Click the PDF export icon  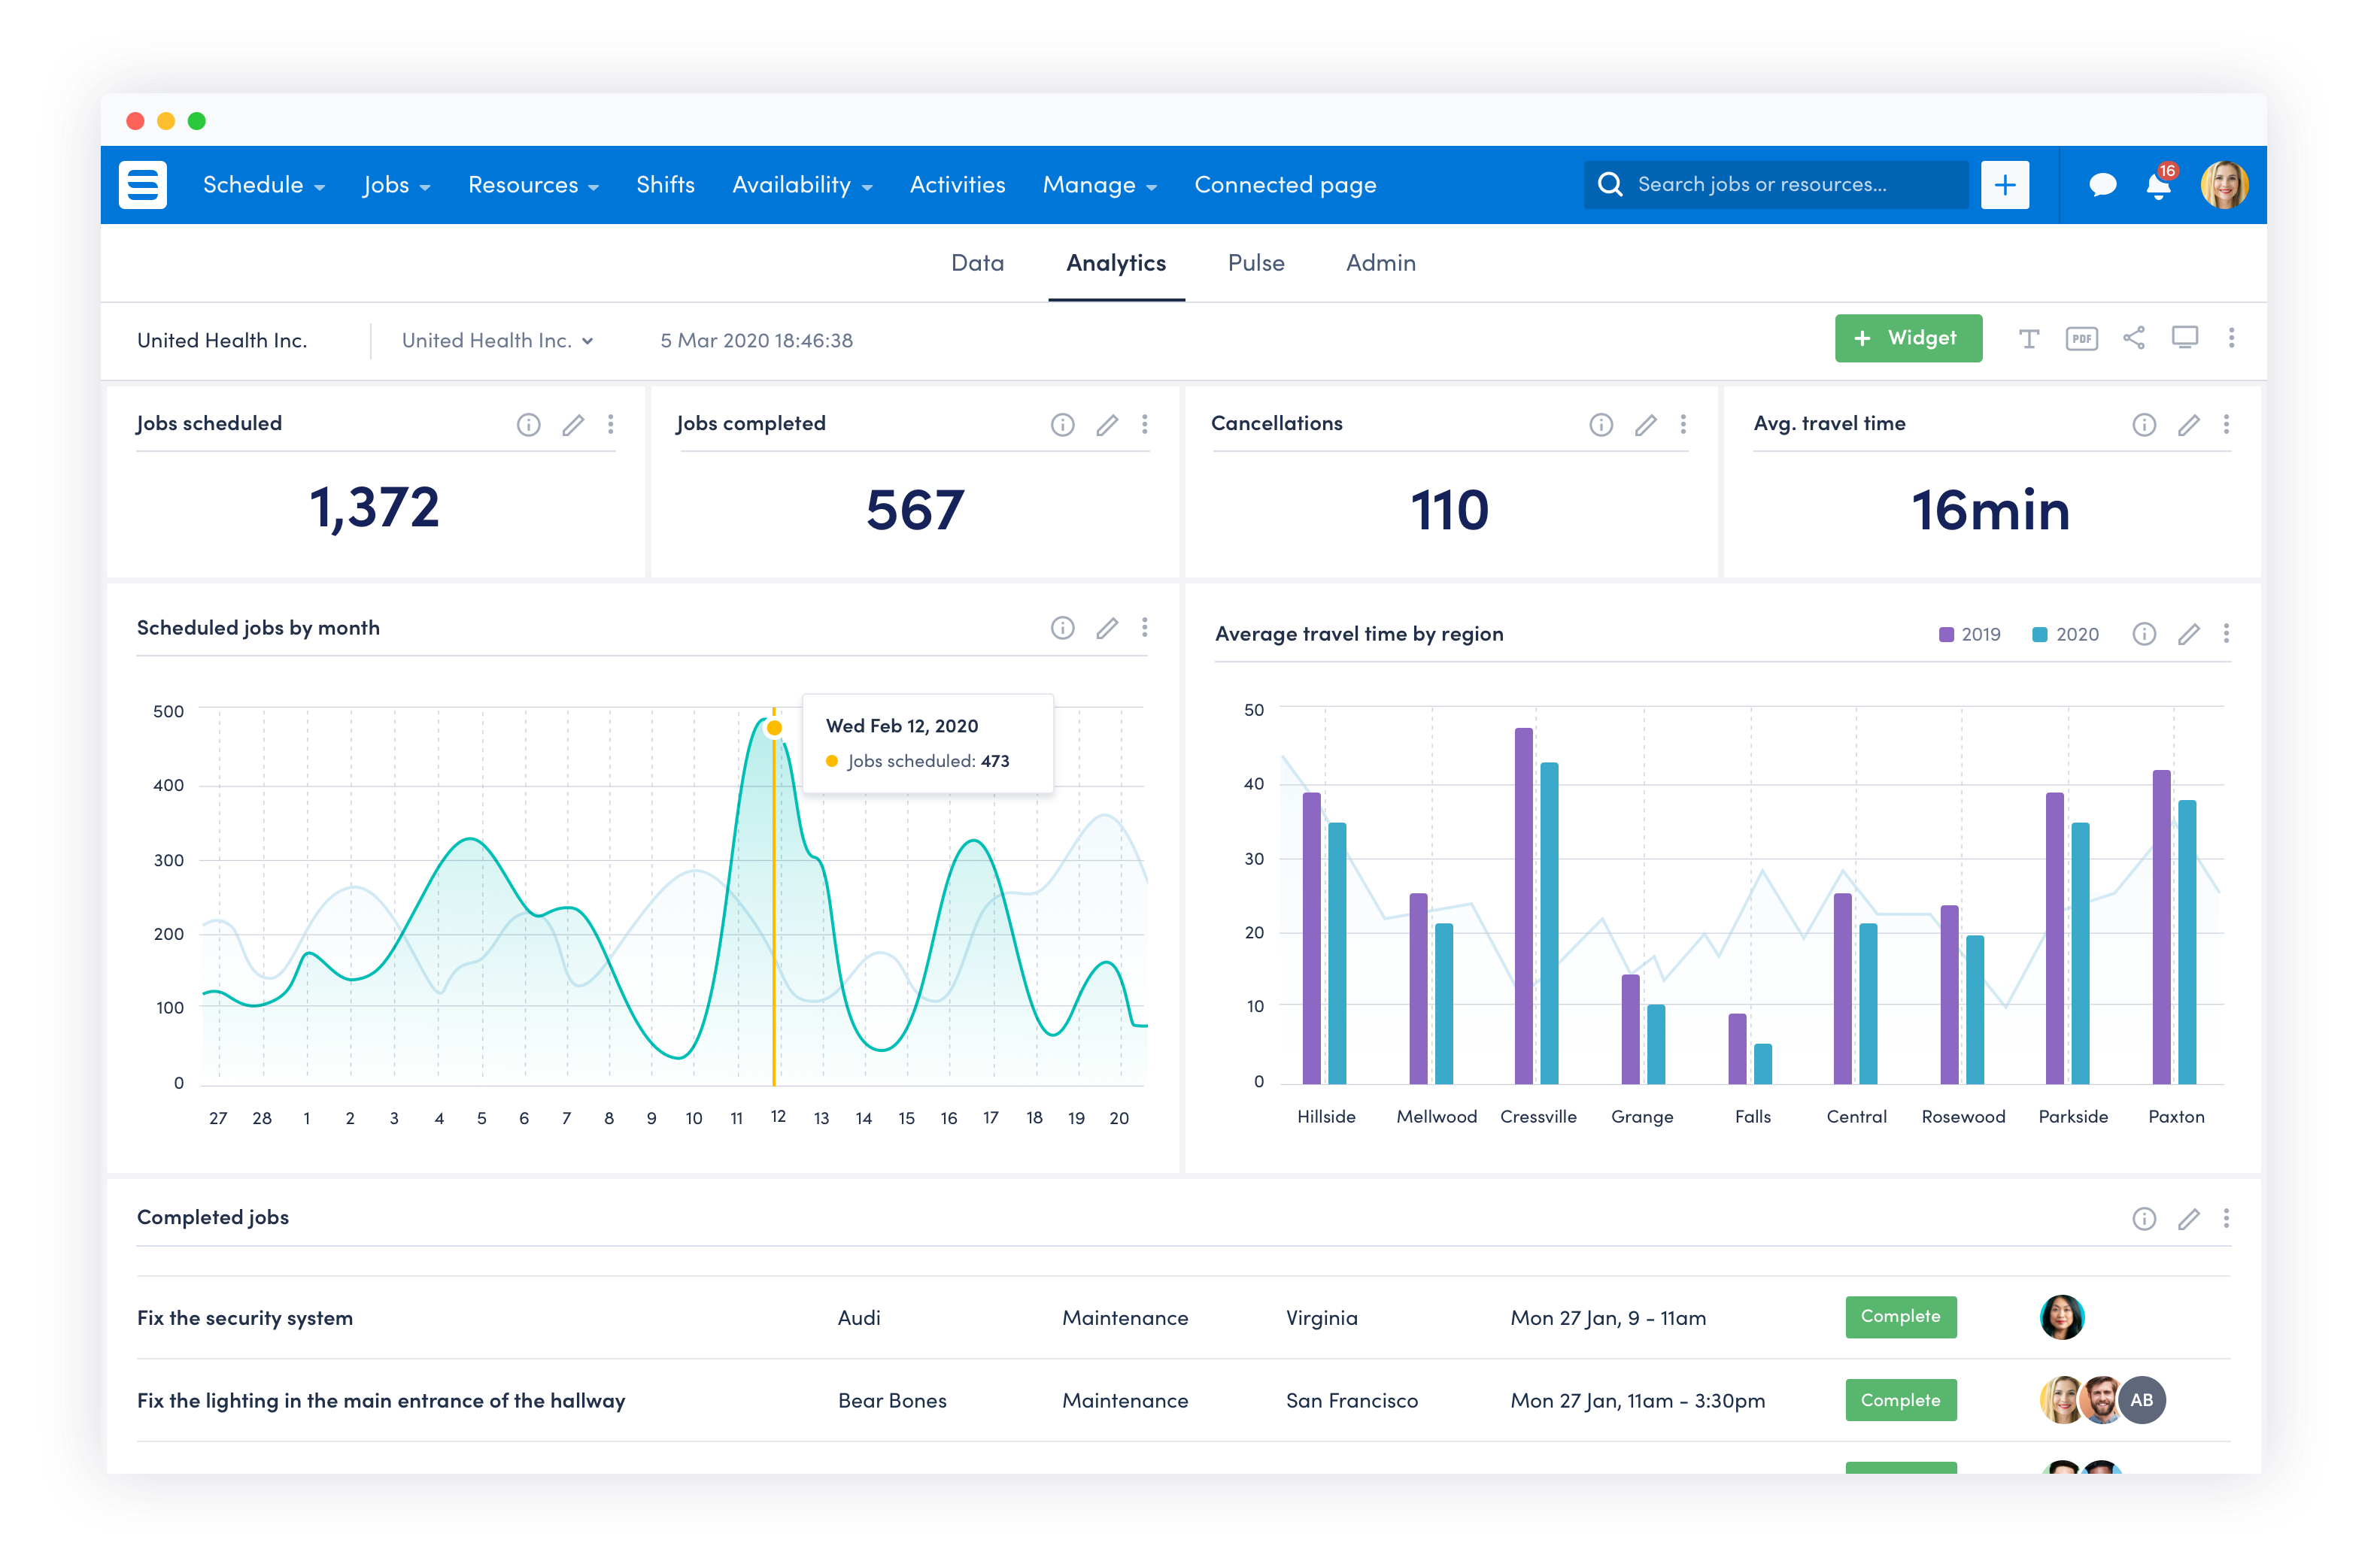click(x=2081, y=339)
